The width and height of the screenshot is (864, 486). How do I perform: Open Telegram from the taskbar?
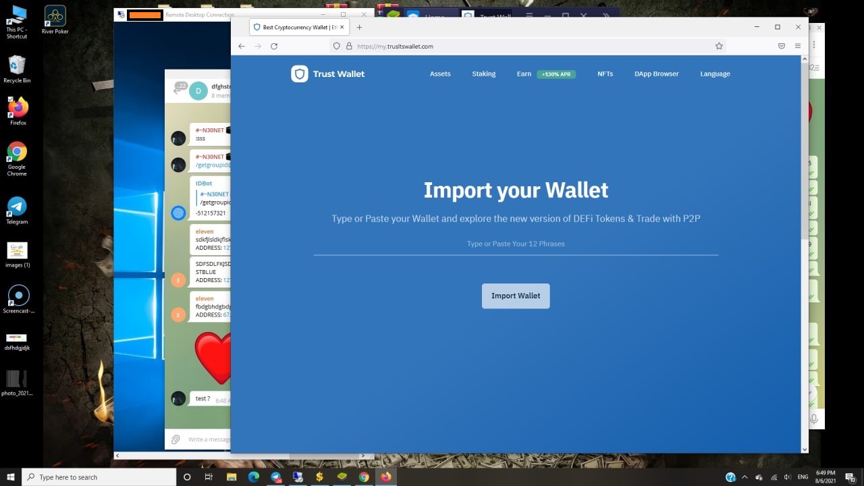point(276,477)
